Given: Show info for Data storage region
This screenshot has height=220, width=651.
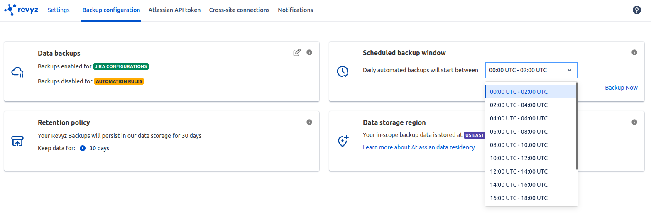Looking at the screenshot, I should pyautogui.click(x=634, y=122).
